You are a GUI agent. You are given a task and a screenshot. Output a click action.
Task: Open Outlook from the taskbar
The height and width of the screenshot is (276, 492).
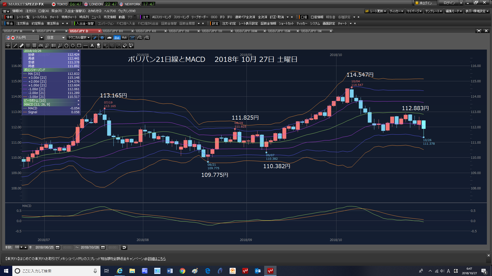tap(258, 271)
